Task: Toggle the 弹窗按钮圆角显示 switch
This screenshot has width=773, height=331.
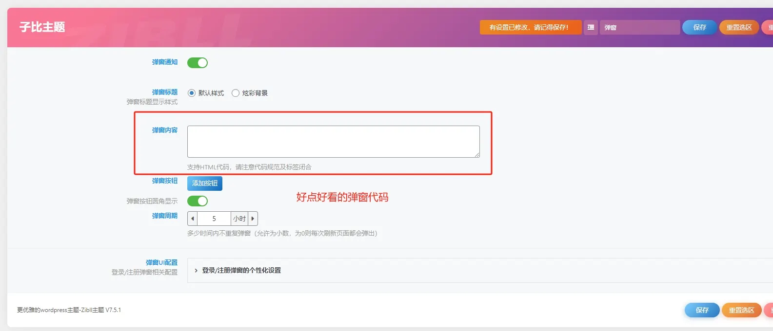Action: (x=198, y=201)
